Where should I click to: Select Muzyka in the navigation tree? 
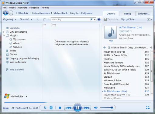pyautogui.click(x=13, y=35)
